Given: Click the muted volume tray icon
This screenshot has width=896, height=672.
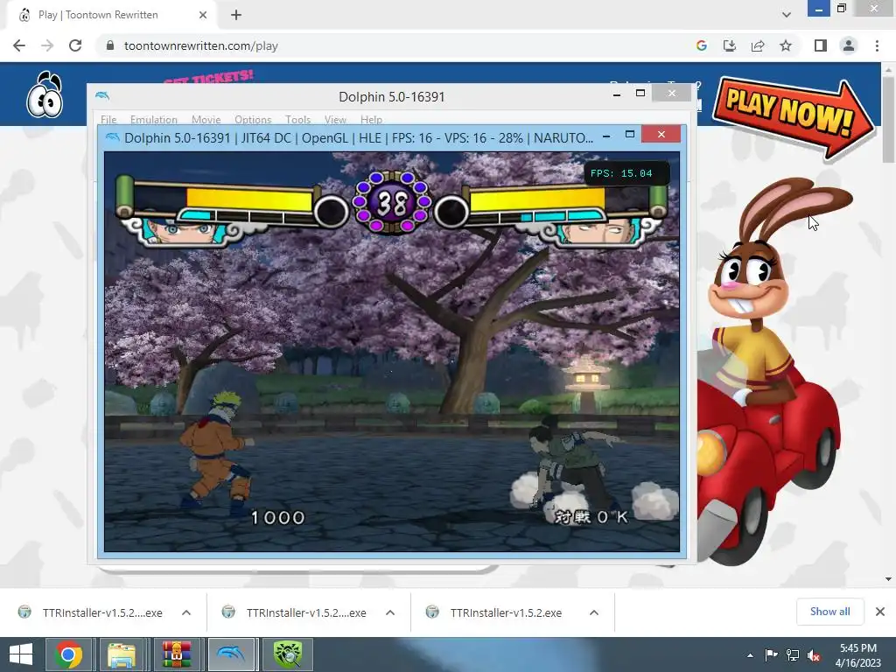Looking at the screenshot, I should pyautogui.click(x=814, y=655).
